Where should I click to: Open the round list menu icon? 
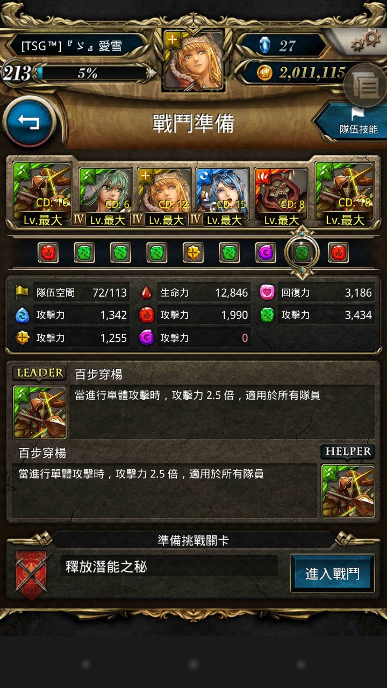pos(365,85)
